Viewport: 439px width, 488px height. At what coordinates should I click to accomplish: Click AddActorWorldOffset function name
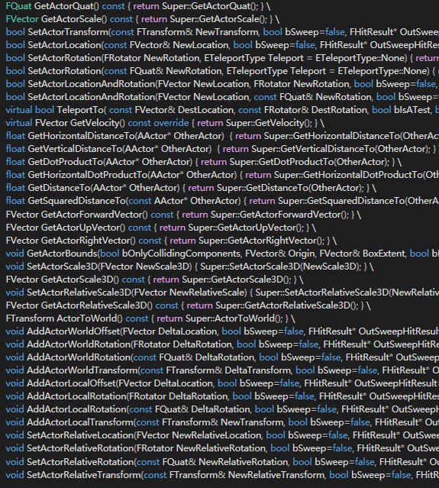(x=73, y=331)
